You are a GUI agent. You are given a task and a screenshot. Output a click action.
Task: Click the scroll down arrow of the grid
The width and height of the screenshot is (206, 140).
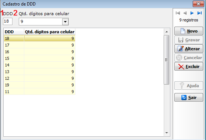coord(167,133)
